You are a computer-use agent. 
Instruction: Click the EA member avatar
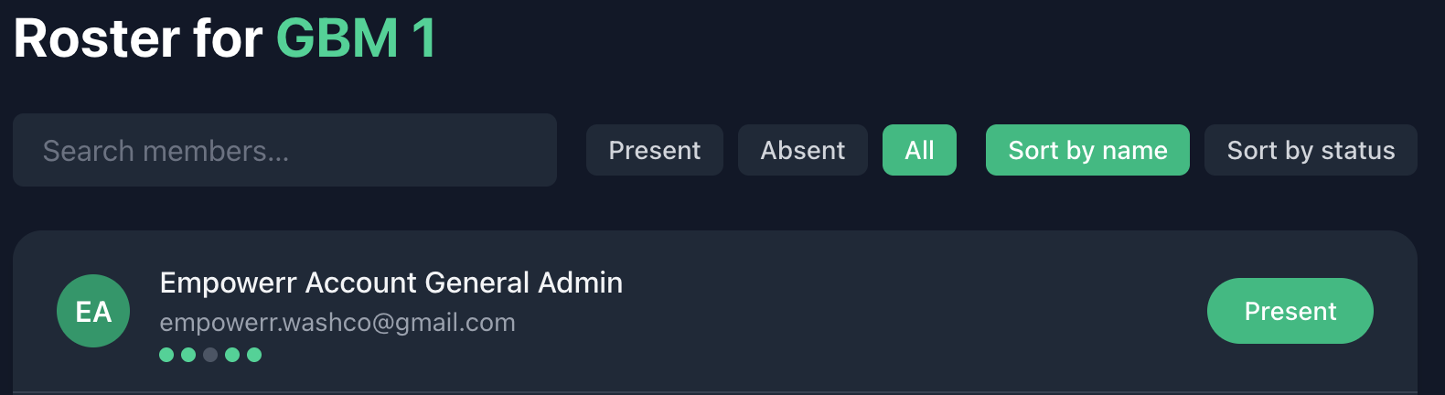tap(93, 311)
